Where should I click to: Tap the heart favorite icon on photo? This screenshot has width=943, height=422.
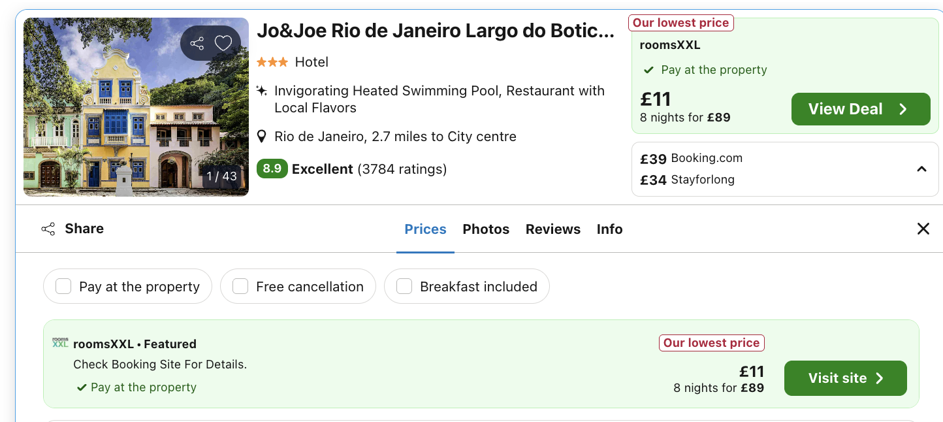coord(223,44)
